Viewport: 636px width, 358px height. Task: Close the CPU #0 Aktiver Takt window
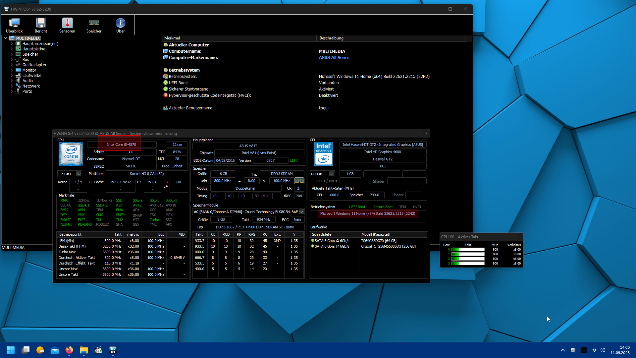(x=520, y=237)
